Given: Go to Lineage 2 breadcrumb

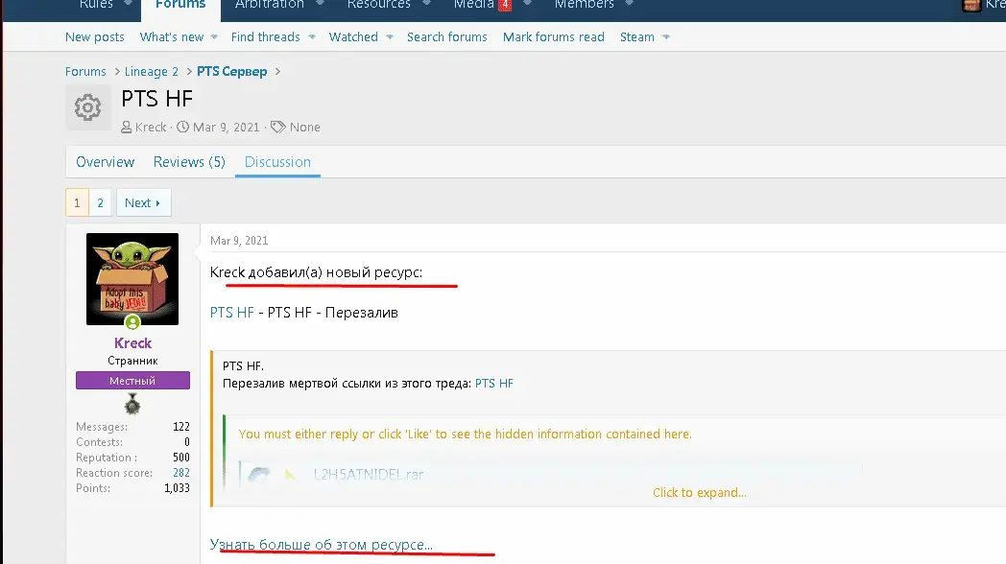Looking at the screenshot, I should [152, 72].
